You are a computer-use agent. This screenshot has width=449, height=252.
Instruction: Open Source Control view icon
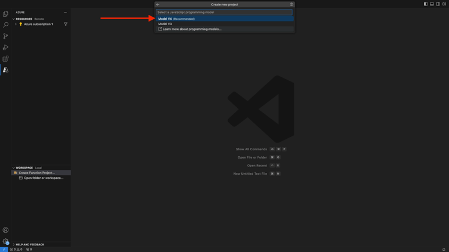coord(5,36)
